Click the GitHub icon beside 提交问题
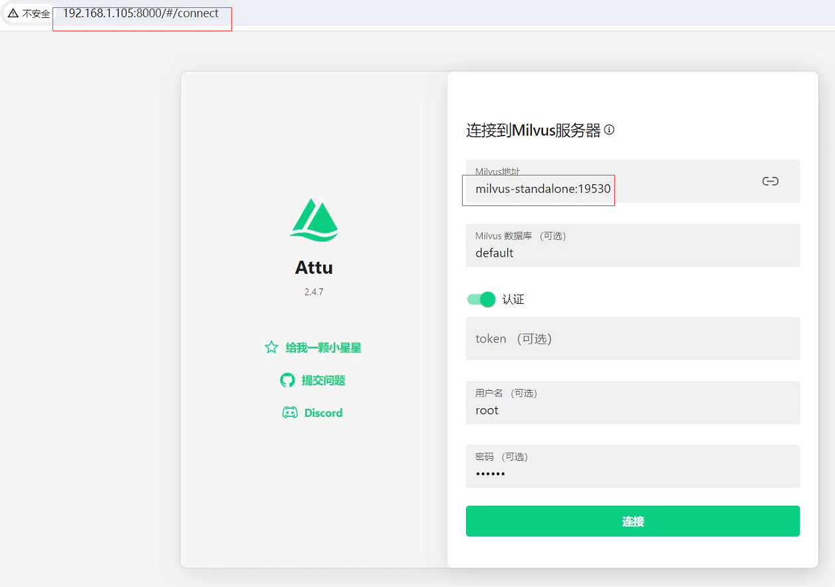Image resolution: width=835 pixels, height=587 pixels. [x=287, y=380]
